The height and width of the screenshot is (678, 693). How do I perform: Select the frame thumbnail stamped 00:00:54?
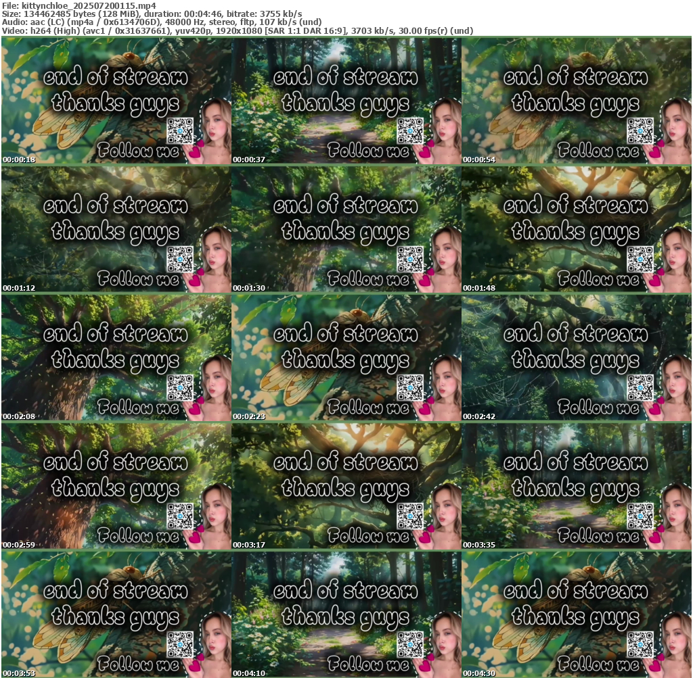tap(577, 101)
